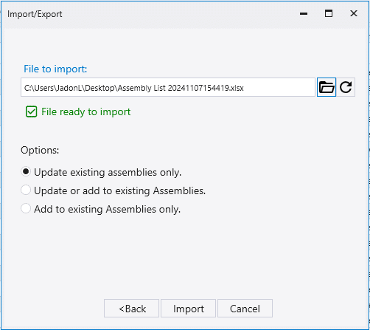Close the Import/Export dialog via X

(354, 13)
